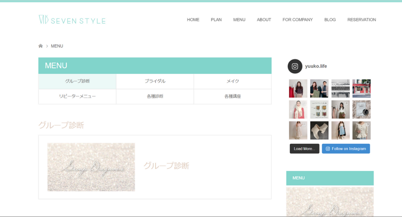The width and height of the screenshot is (402, 217).
Task: Open the Instagram photo of woman in red scarf
Action: [x=298, y=109]
